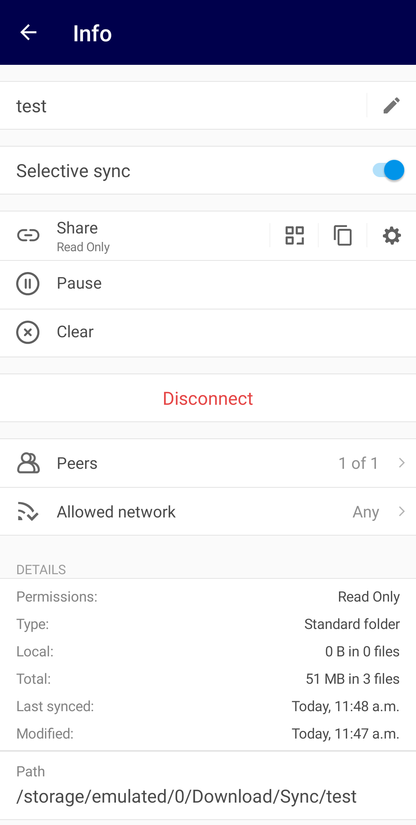Expand Peers list chevron

click(402, 463)
